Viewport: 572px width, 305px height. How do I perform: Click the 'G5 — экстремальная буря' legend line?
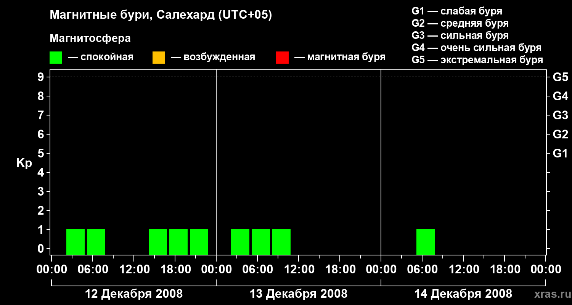pos(477,60)
